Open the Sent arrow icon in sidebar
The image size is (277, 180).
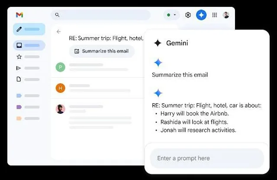(18, 68)
